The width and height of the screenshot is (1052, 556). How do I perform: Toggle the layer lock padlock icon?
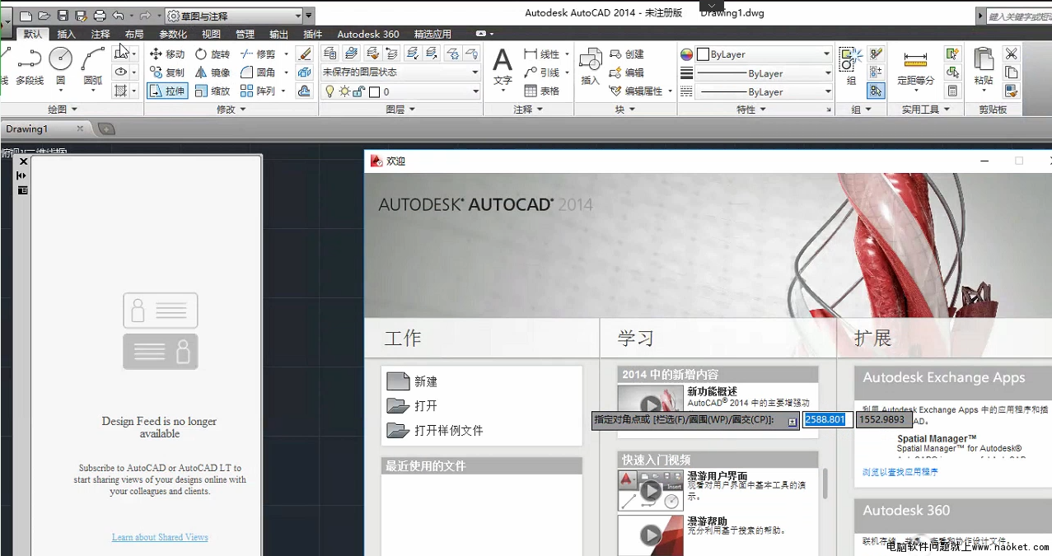(359, 92)
